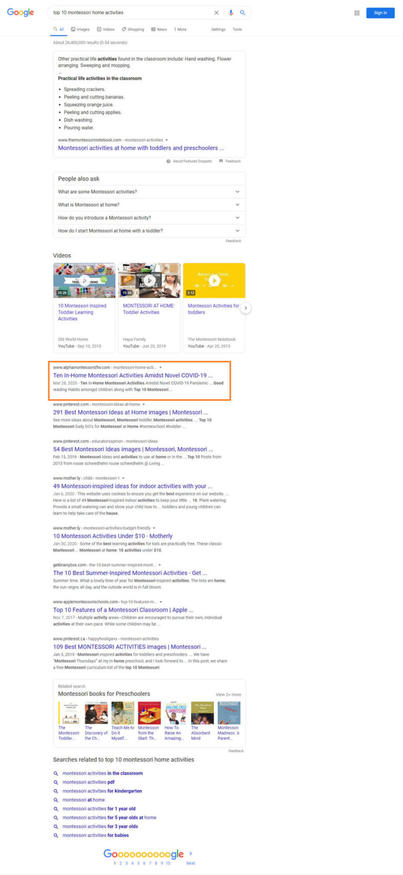403x875 pixels.
Task: Search 'montessori activities for 1 year old'
Action: pyautogui.click(x=99, y=809)
